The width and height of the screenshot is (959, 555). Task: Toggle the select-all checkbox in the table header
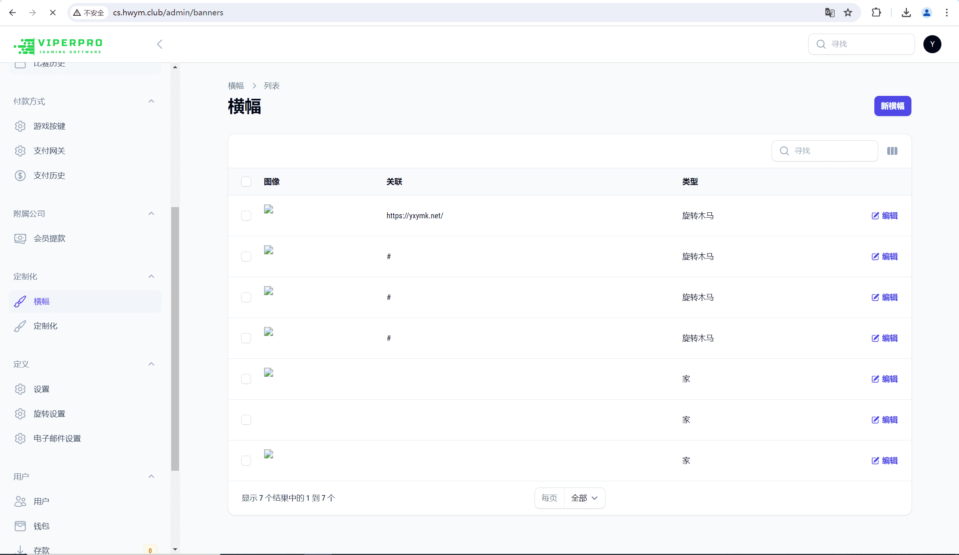pyautogui.click(x=246, y=182)
